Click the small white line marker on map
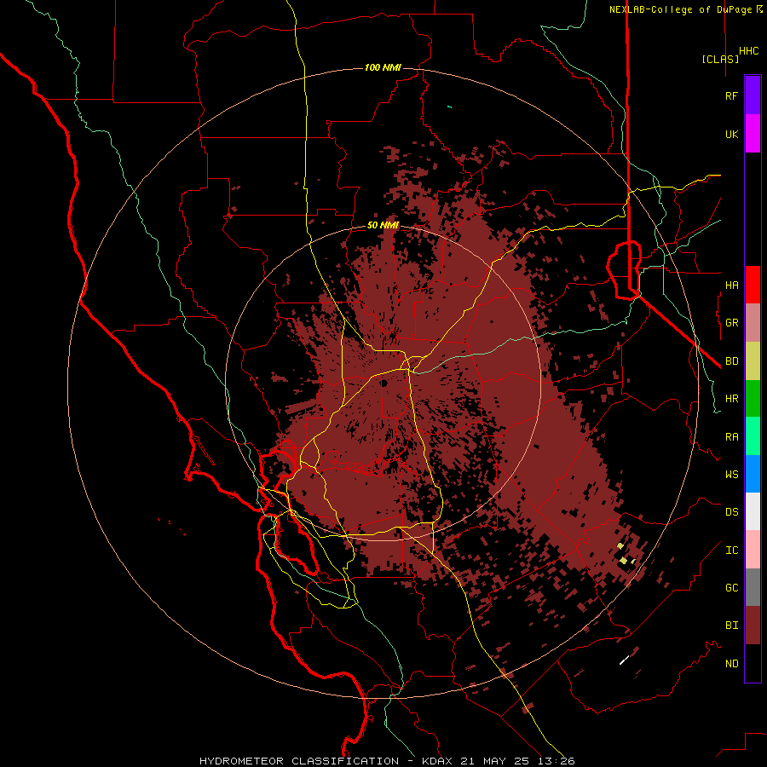Image resolution: width=767 pixels, height=767 pixels. [624, 660]
